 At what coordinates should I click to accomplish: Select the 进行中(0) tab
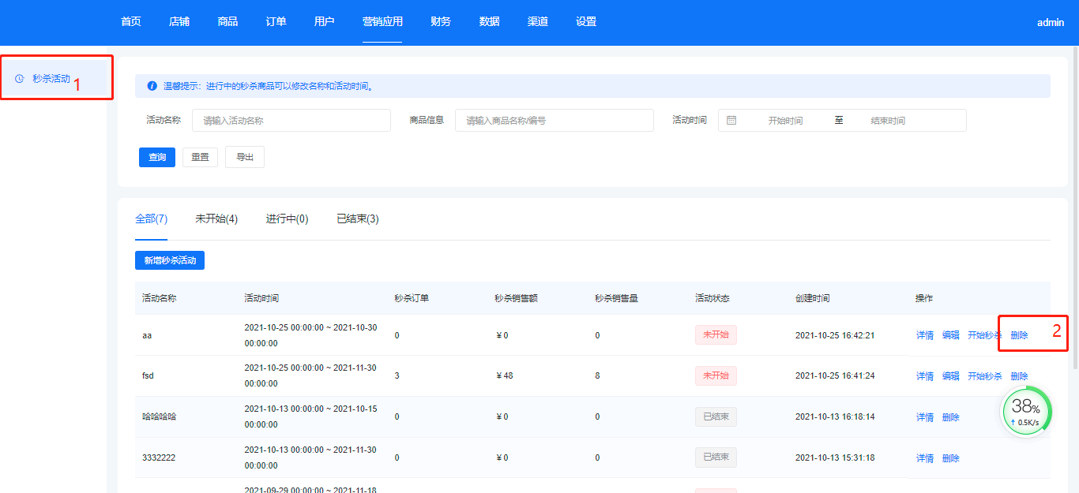(287, 219)
